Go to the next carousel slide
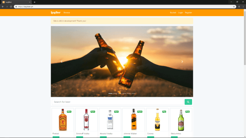This screenshot has width=246, height=138. tap(182, 62)
